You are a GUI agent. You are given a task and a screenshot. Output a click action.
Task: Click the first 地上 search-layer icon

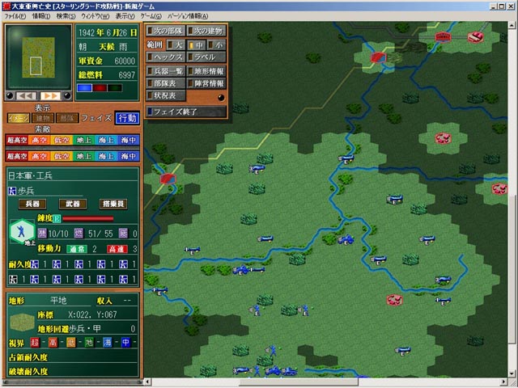84,141
